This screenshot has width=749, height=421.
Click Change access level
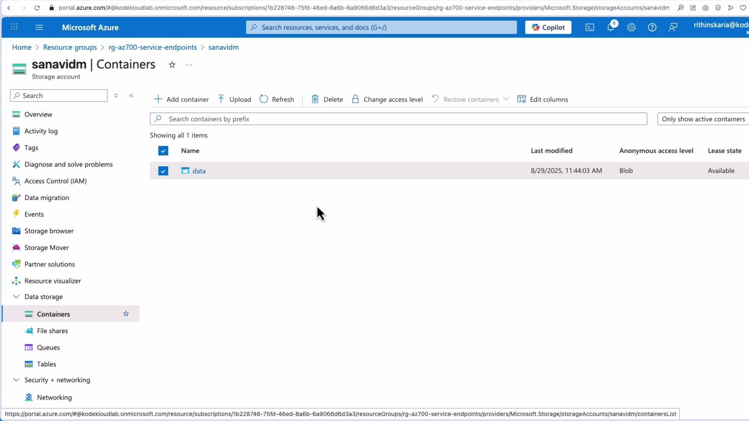click(387, 99)
